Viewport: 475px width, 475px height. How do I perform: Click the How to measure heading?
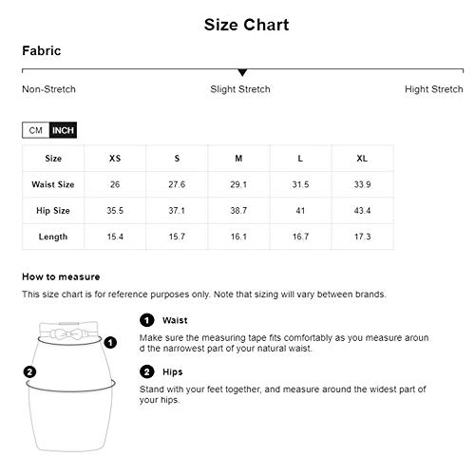(x=61, y=276)
